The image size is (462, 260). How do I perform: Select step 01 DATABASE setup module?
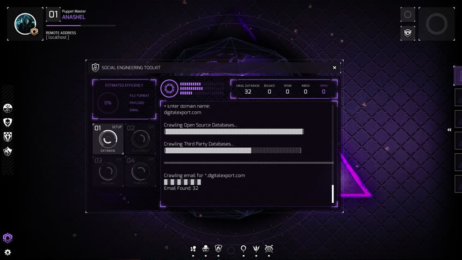coord(108,139)
